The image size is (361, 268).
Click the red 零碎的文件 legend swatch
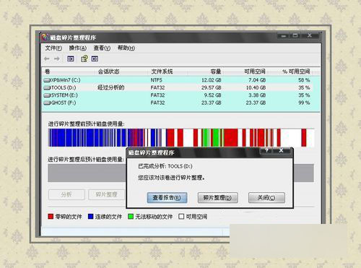[x=51, y=217]
